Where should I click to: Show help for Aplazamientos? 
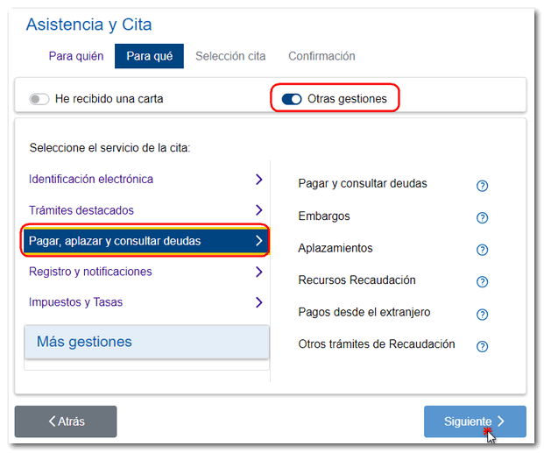pyautogui.click(x=482, y=250)
